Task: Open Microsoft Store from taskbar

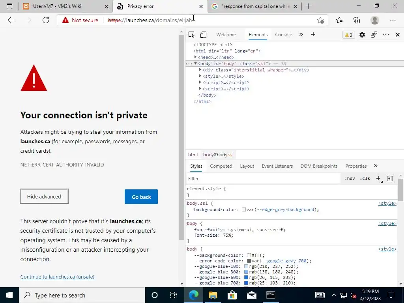Action: click(232, 295)
